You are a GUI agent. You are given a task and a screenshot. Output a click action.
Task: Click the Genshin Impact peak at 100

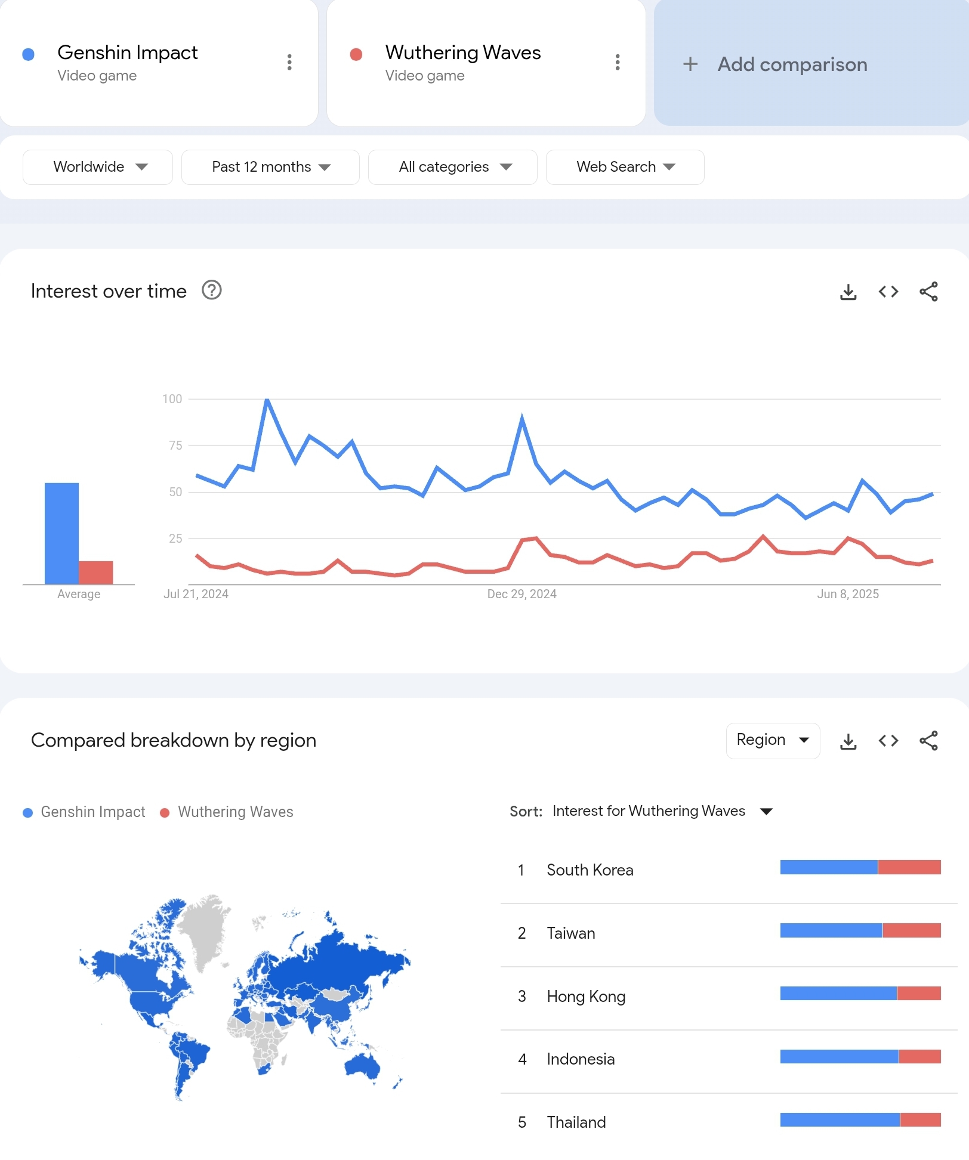pos(267,400)
